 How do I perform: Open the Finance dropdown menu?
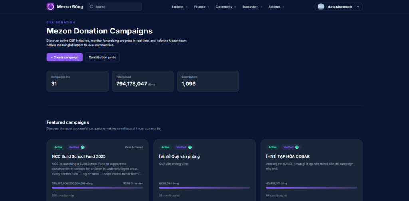pyautogui.click(x=202, y=7)
